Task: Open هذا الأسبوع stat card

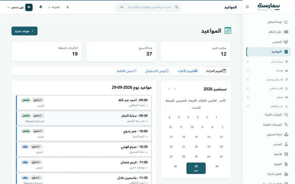Action: click(x=121, y=52)
